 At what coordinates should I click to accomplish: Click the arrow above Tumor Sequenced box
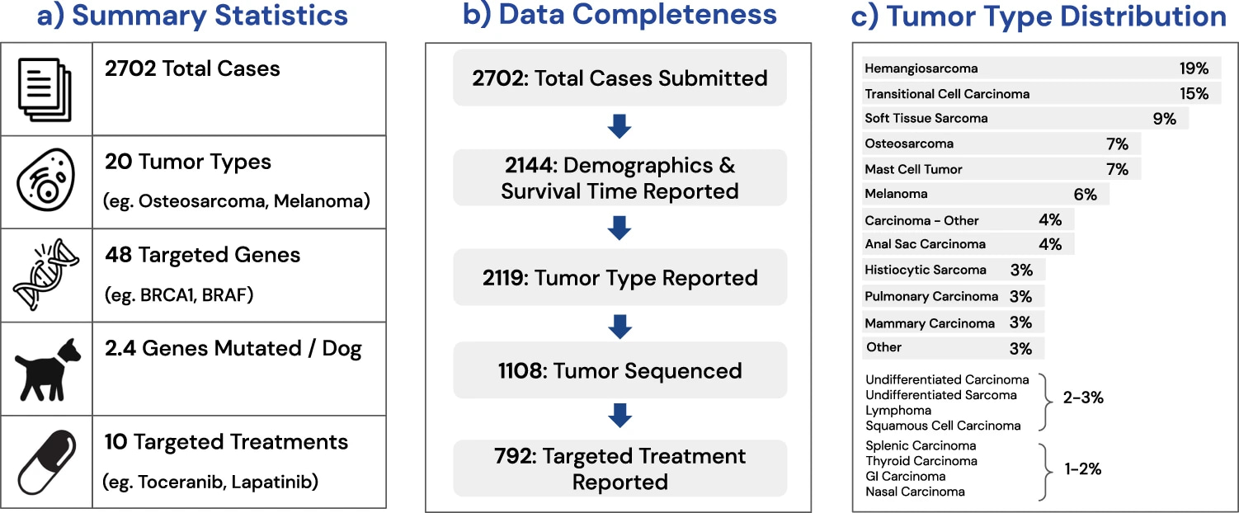(619, 327)
